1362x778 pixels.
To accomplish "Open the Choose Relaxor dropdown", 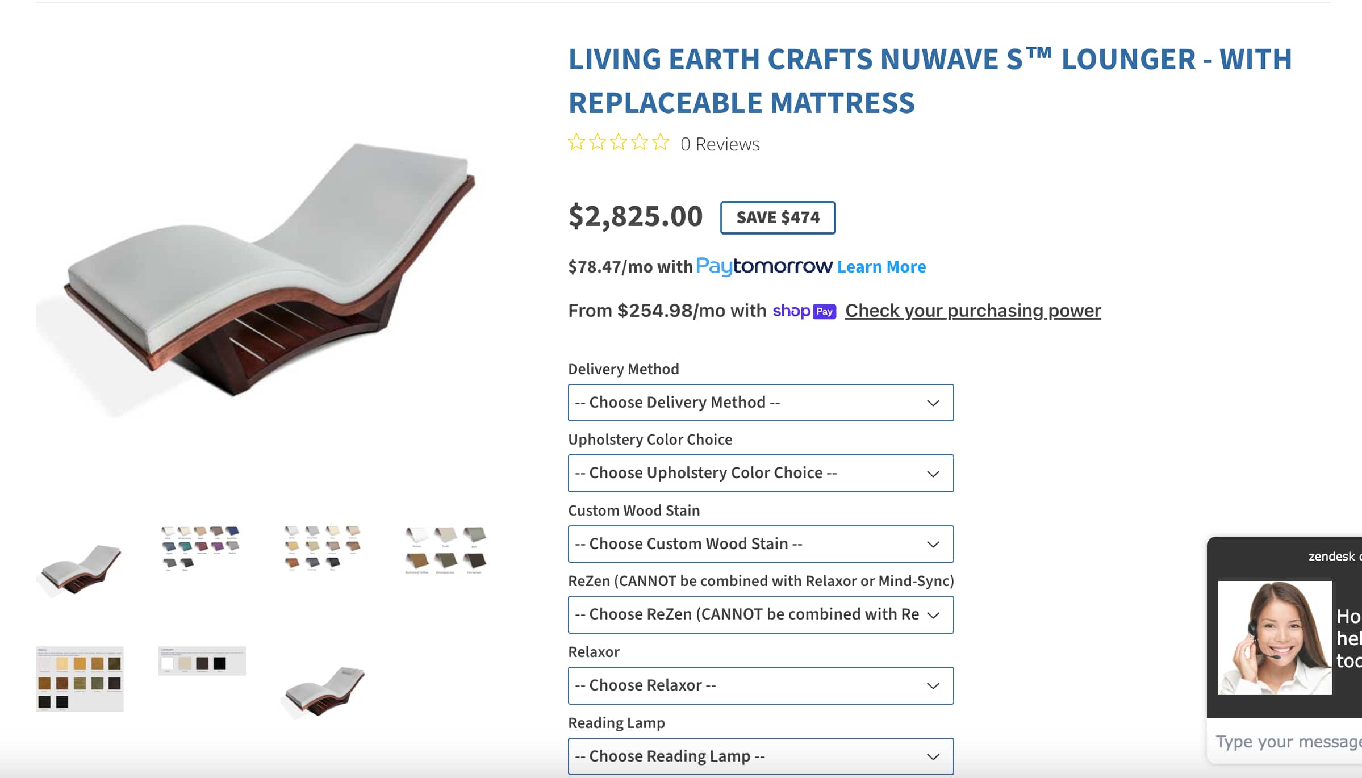I will 761,685.
